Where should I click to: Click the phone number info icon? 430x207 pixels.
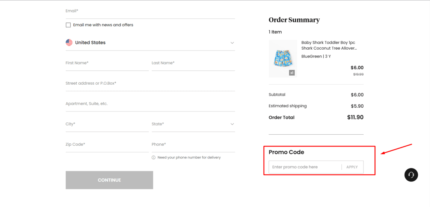tap(154, 158)
